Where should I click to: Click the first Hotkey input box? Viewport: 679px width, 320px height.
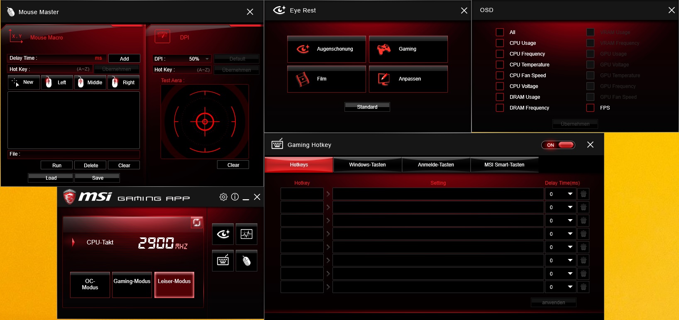302,194
